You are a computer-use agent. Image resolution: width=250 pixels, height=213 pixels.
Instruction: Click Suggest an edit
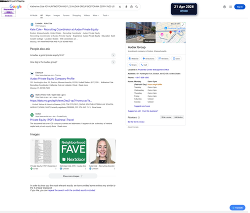[x=134, y=111]
